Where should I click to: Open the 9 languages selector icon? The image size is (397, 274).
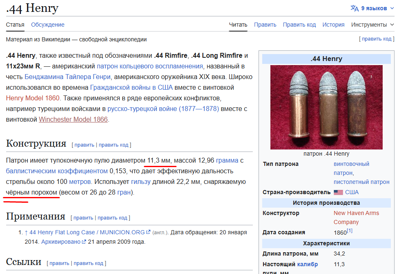click(x=354, y=8)
